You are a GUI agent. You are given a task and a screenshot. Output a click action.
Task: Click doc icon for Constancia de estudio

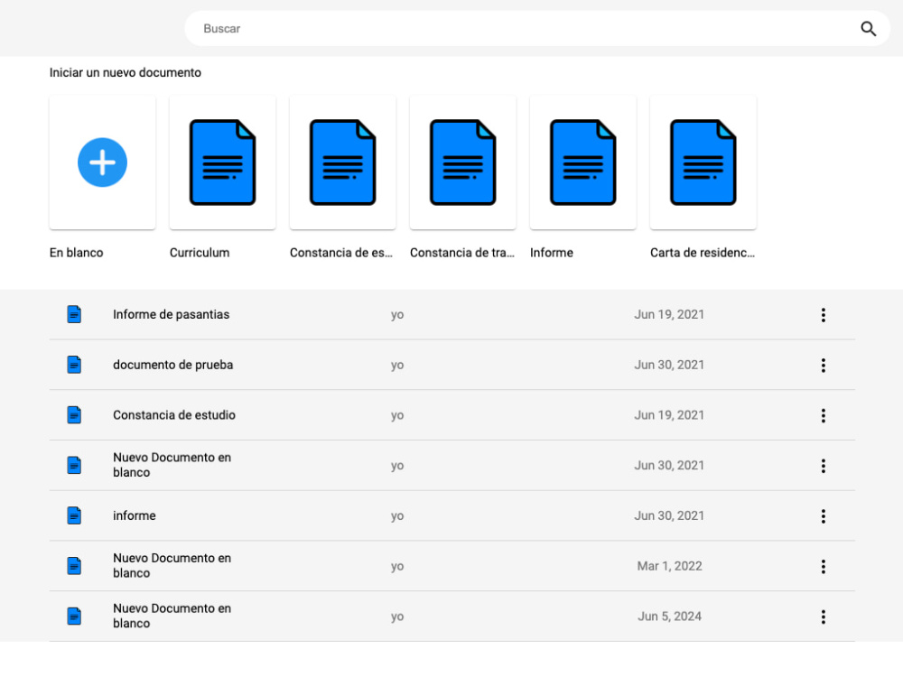(x=74, y=415)
